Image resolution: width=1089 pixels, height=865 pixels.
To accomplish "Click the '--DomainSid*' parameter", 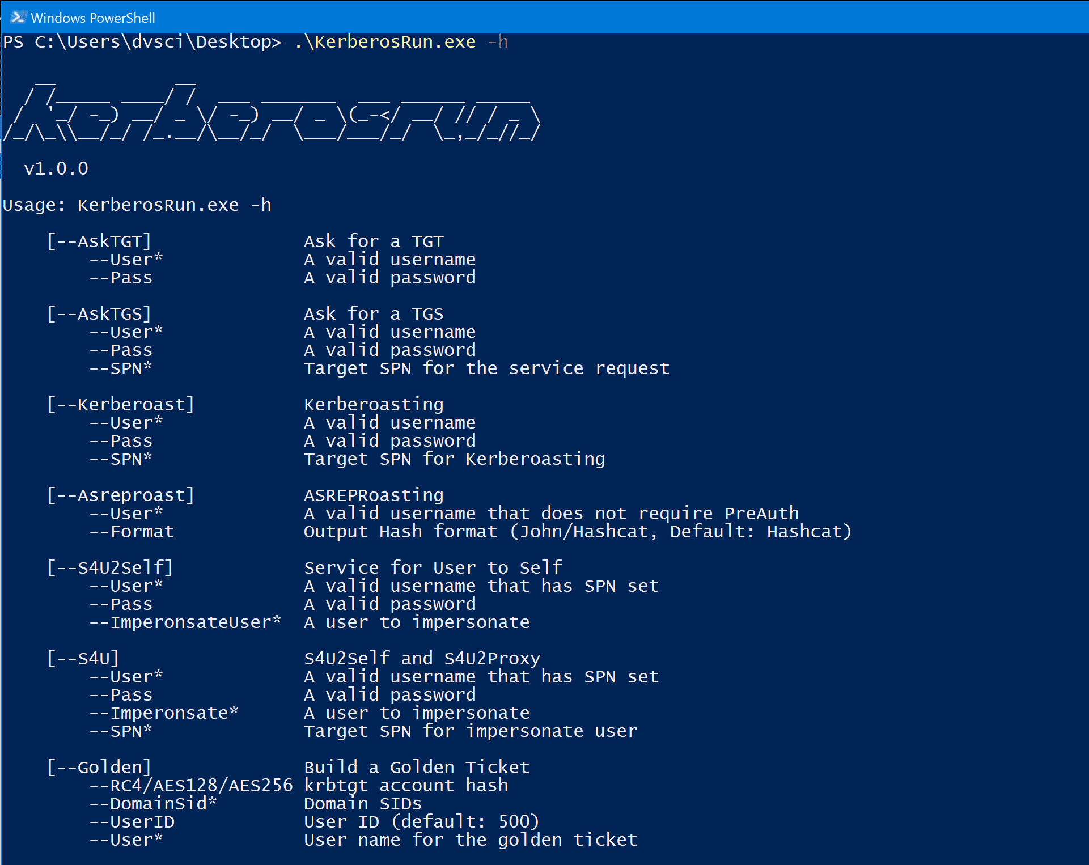I will [153, 804].
